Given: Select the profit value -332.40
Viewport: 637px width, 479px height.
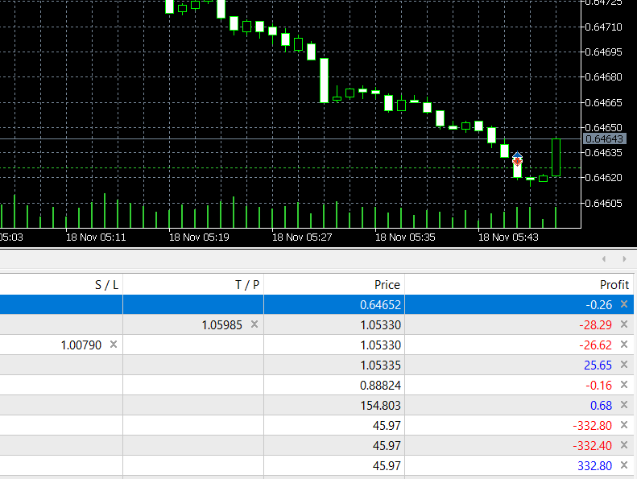Looking at the screenshot, I should coord(593,446).
